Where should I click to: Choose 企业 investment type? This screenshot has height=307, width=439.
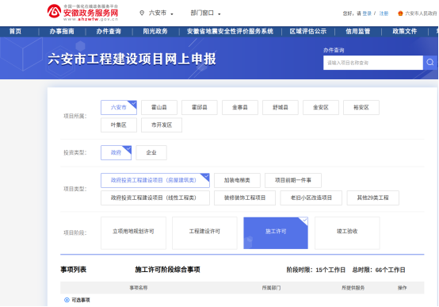tap(151, 152)
